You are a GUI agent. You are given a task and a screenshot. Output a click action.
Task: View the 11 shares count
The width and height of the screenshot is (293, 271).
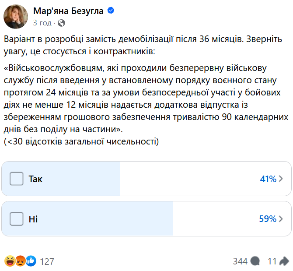click(272, 261)
